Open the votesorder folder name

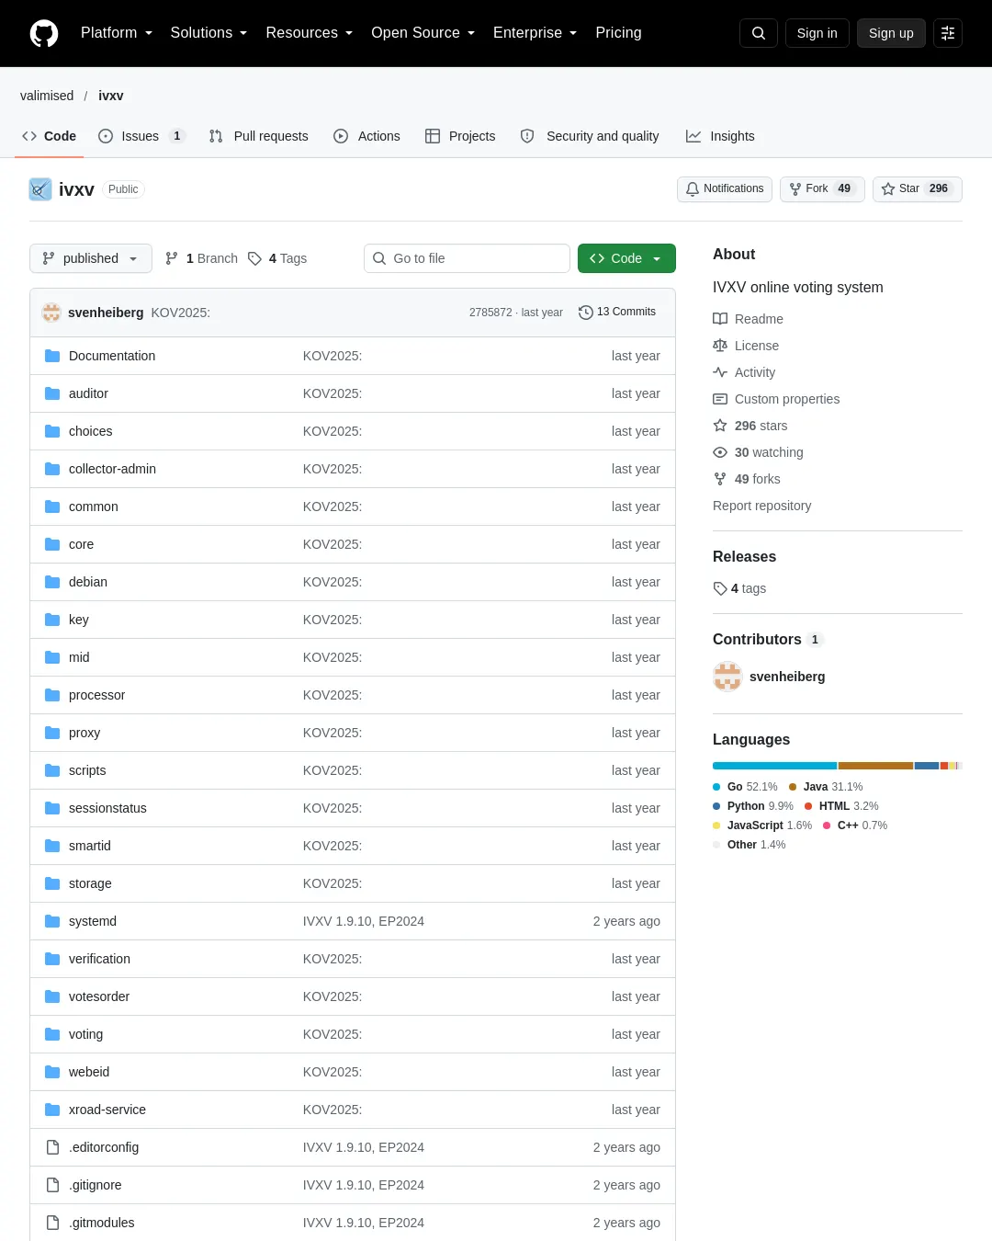pyautogui.click(x=99, y=996)
